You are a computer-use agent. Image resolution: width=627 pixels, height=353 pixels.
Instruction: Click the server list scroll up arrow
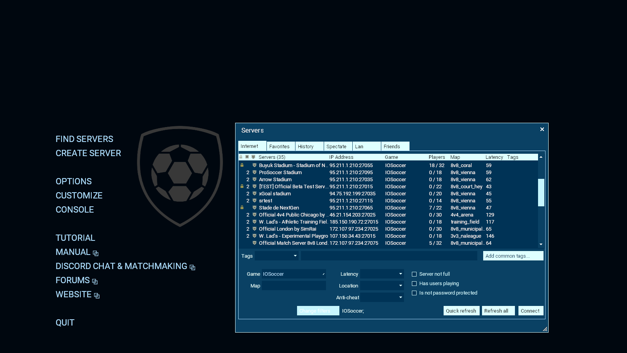pos(541,157)
